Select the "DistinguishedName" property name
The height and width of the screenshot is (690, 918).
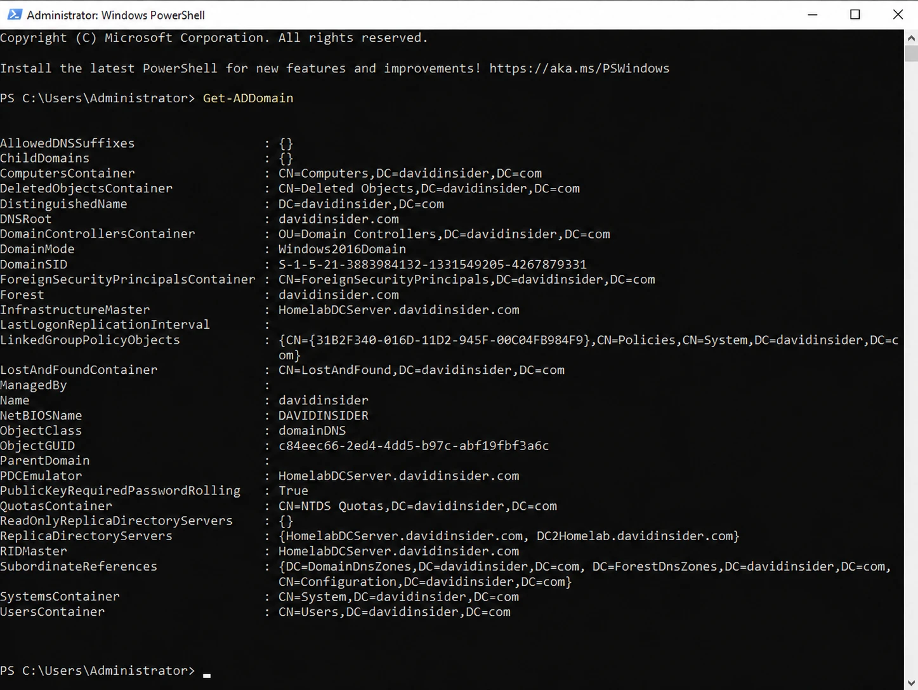[x=63, y=204]
